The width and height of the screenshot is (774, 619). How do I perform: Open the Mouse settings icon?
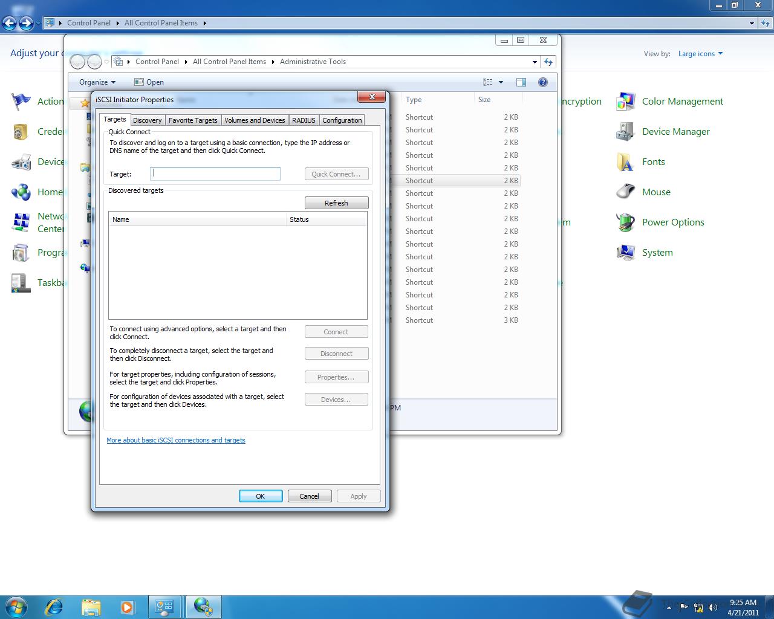click(x=626, y=192)
